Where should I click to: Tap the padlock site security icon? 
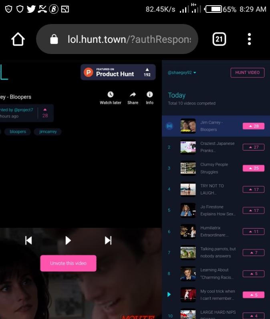pyautogui.click(x=54, y=39)
